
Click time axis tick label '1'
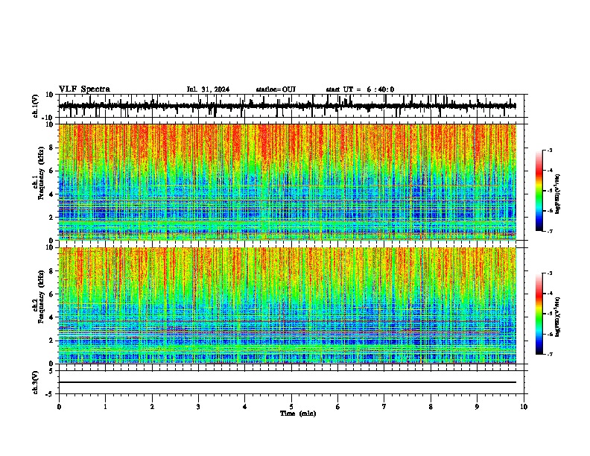pyautogui.click(x=105, y=407)
